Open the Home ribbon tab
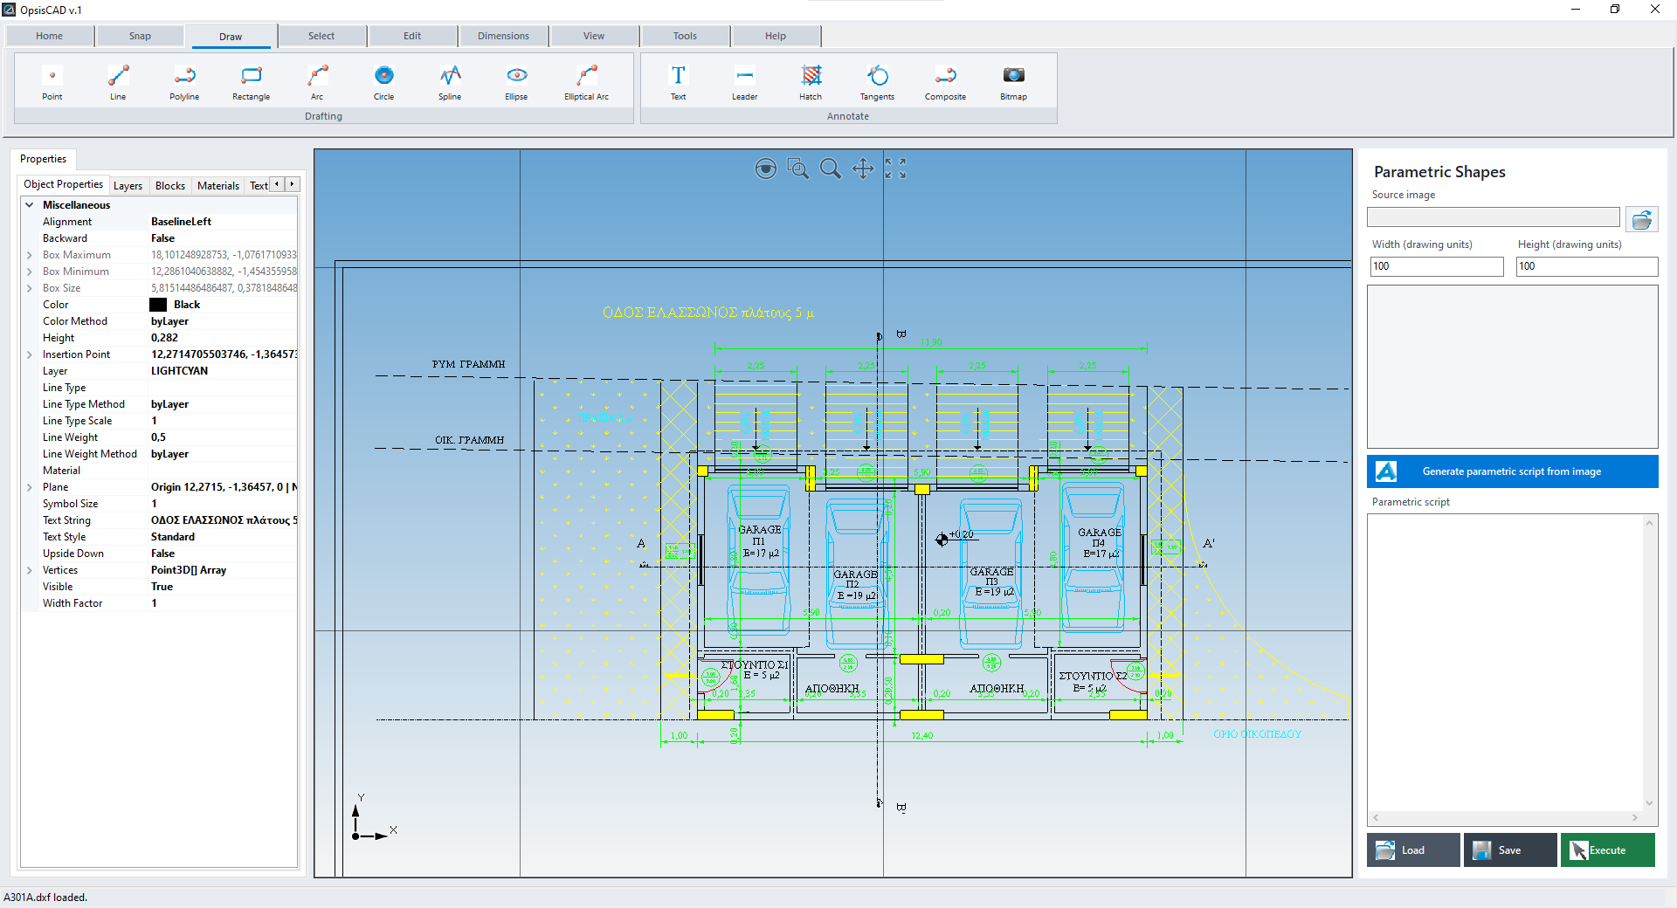Screen dimensions: 1677x908 [x=50, y=36]
